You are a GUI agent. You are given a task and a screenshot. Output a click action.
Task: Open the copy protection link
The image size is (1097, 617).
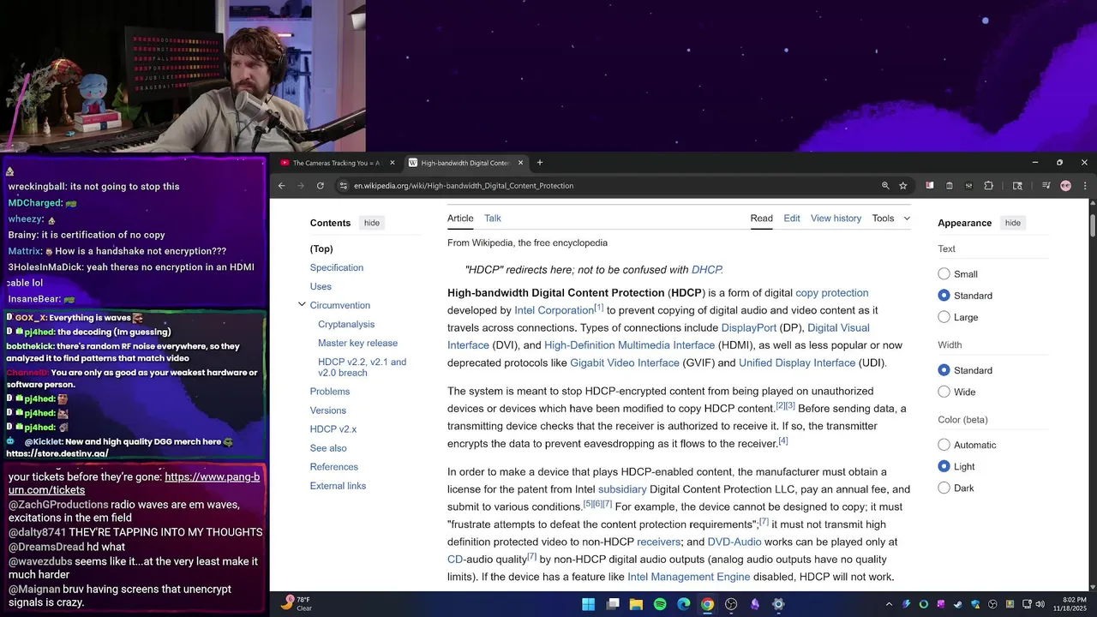(x=831, y=293)
